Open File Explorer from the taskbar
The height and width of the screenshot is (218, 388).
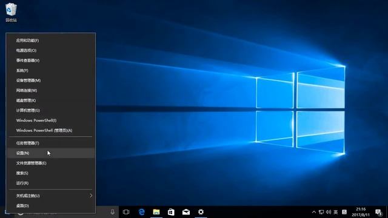156,212
